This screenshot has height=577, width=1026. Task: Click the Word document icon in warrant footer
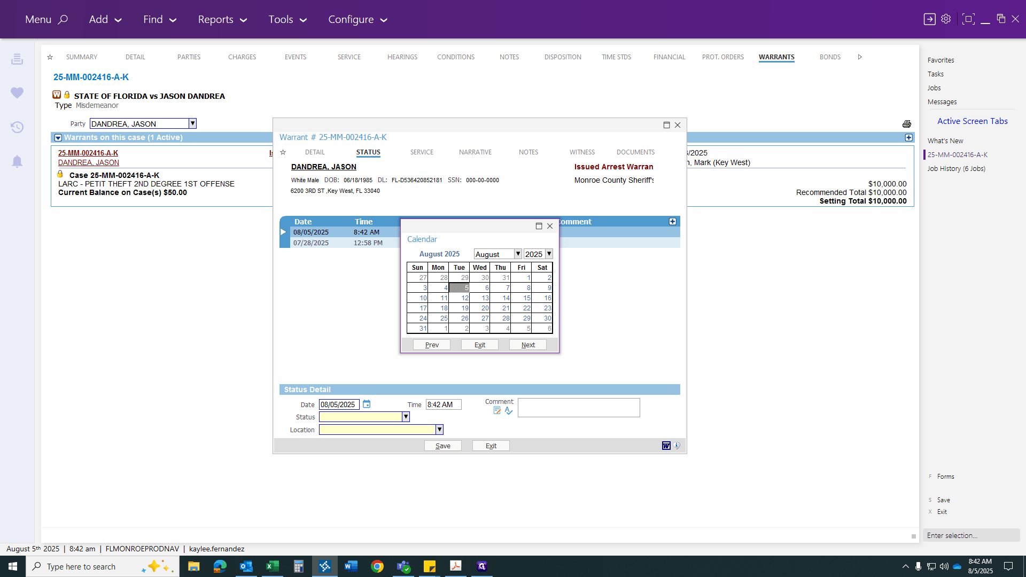(x=666, y=446)
